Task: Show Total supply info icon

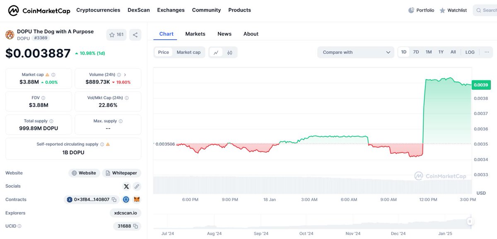Action: pos(51,121)
